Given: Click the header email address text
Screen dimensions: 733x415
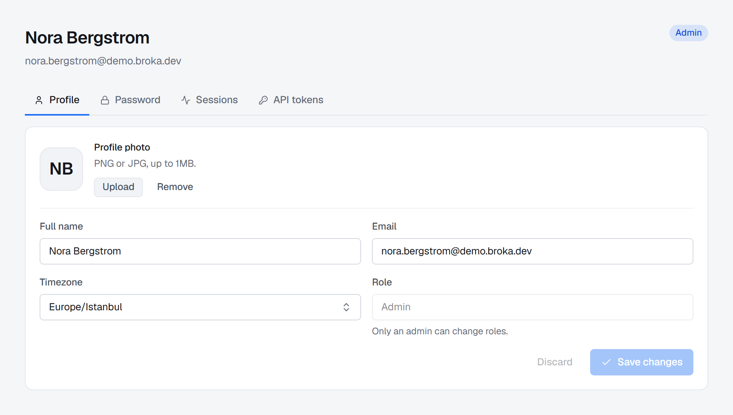Looking at the screenshot, I should click(x=103, y=61).
